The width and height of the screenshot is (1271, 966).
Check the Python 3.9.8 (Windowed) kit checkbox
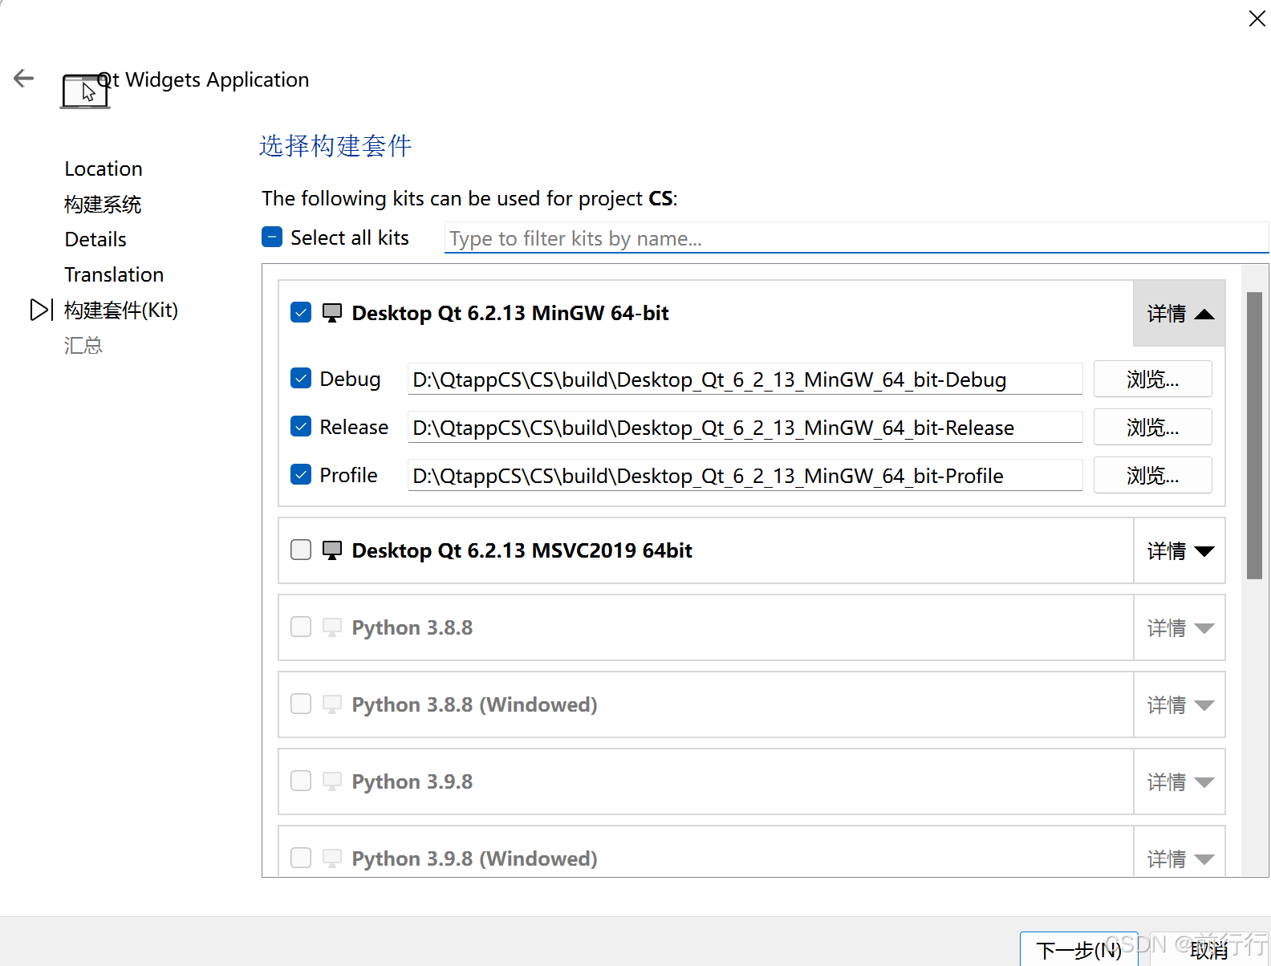point(301,858)
